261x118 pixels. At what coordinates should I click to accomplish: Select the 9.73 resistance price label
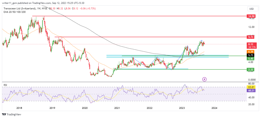click(250, 37)
